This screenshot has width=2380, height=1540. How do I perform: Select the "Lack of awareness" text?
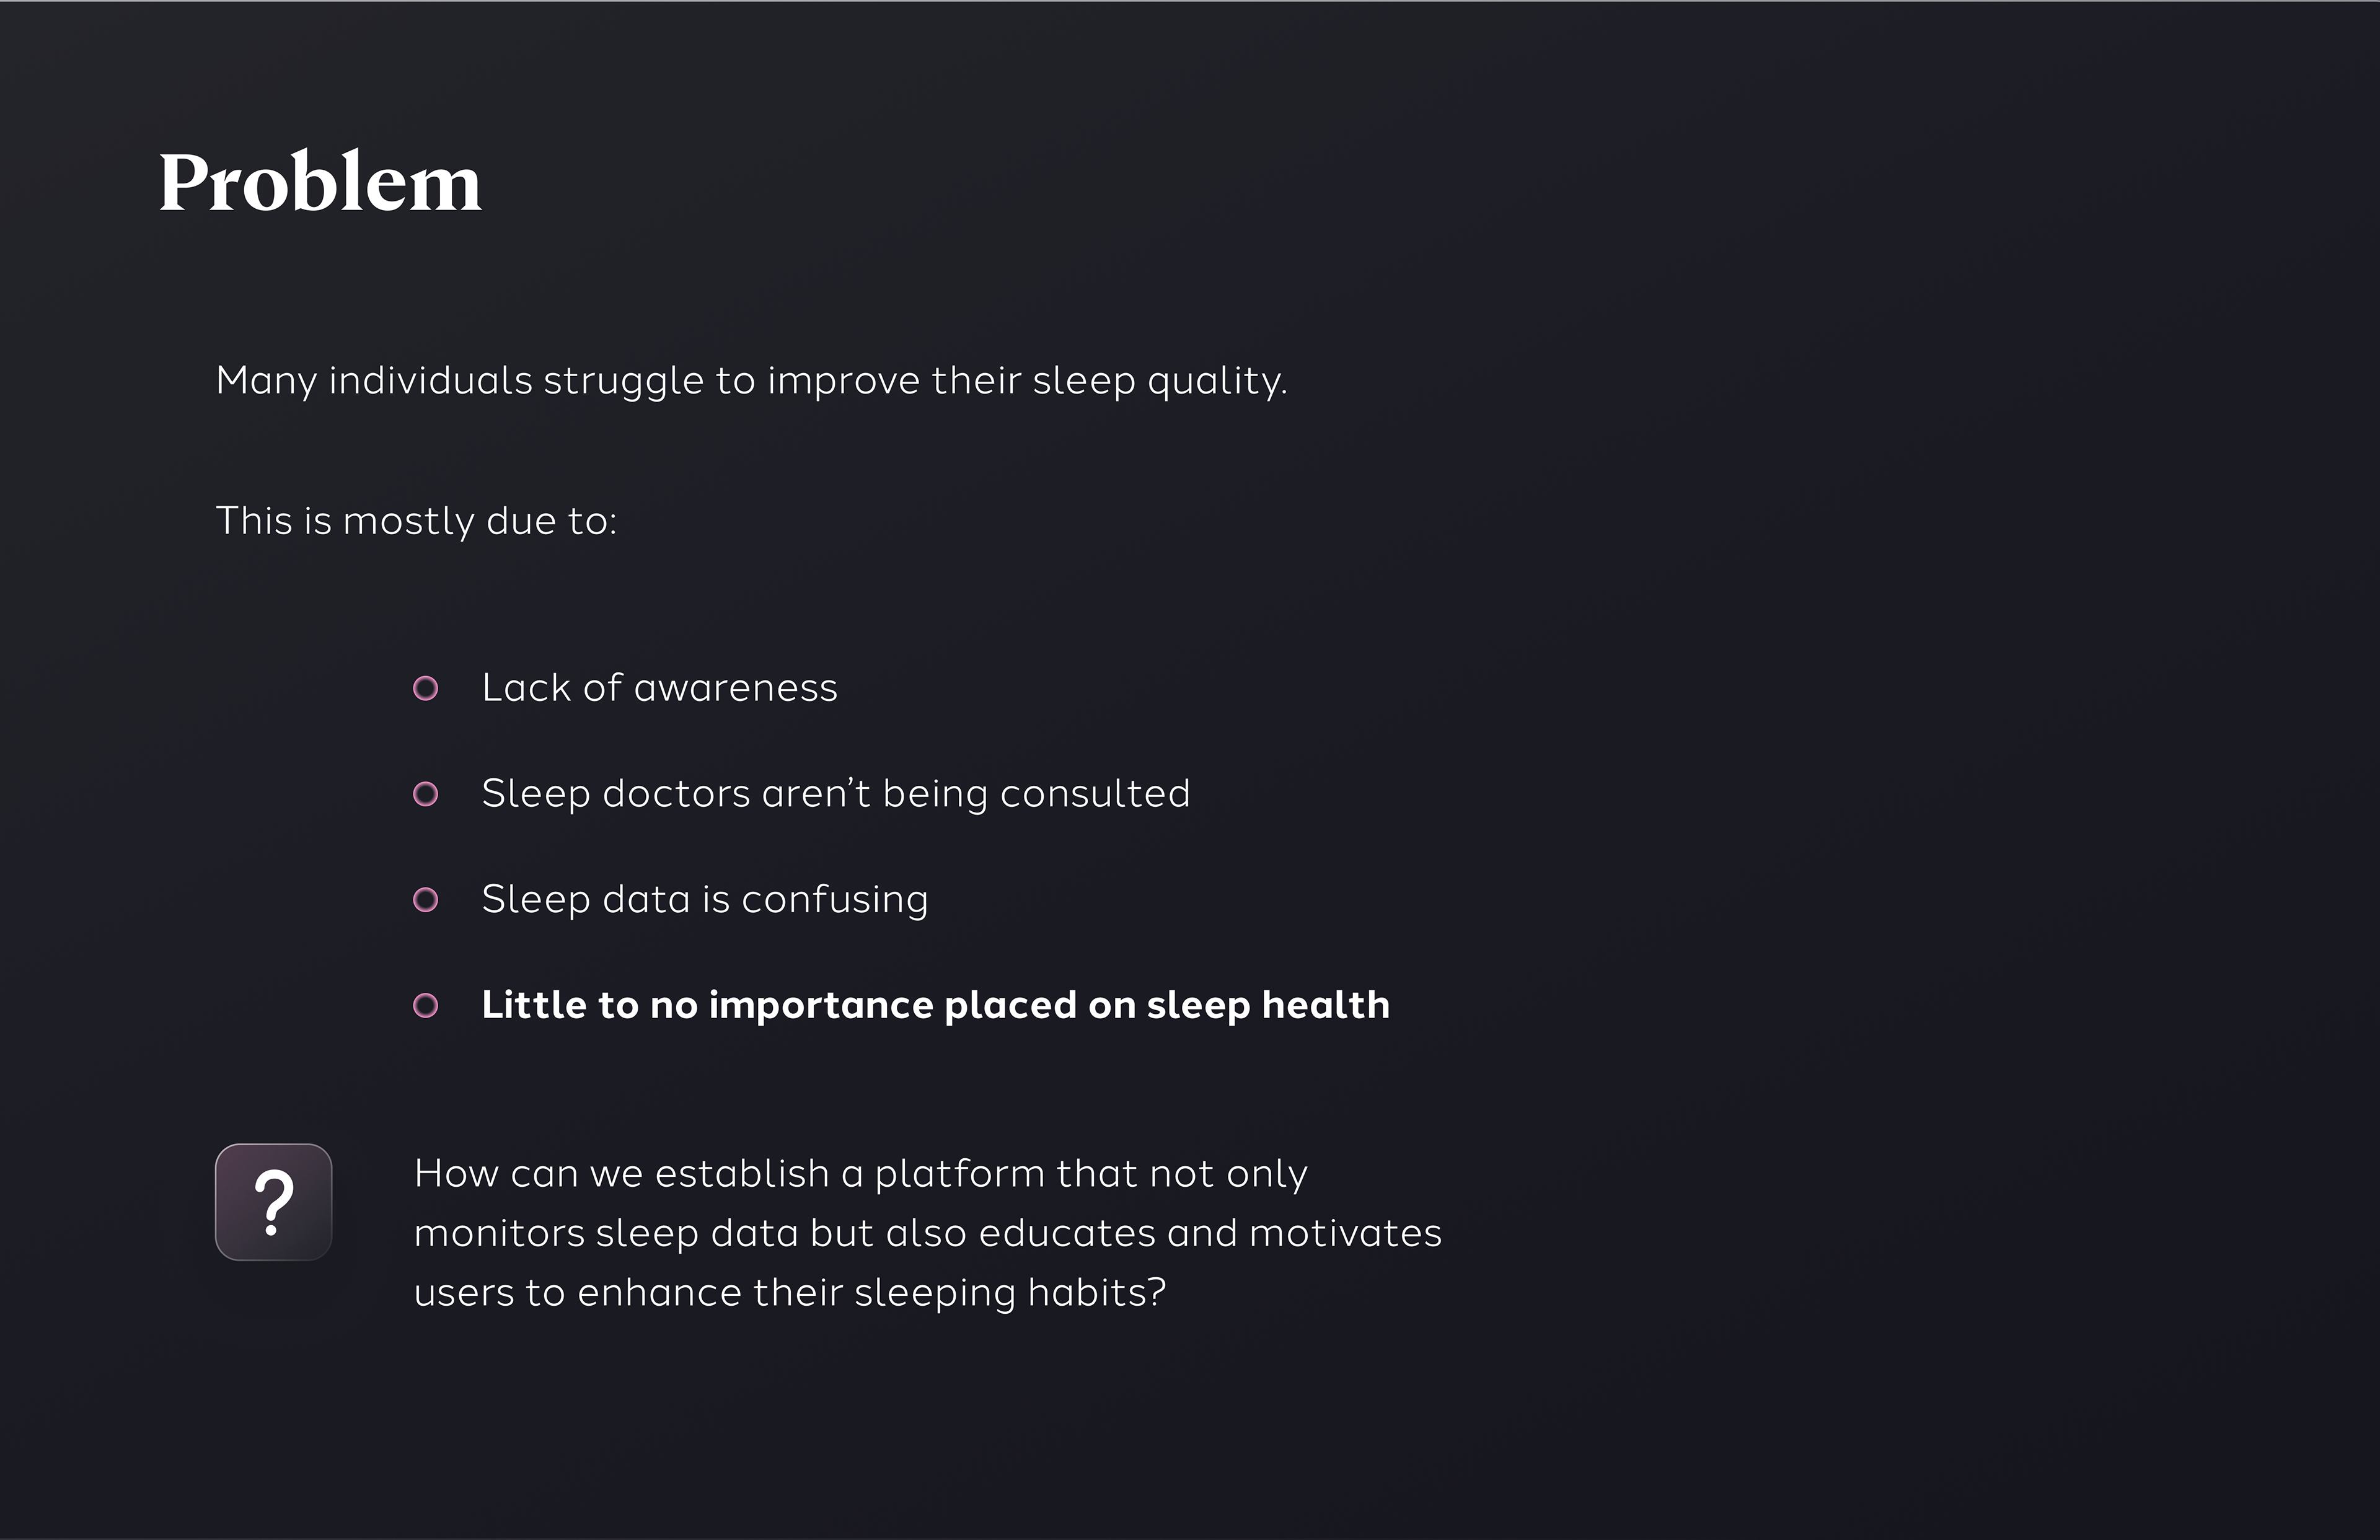pos(659,688)
